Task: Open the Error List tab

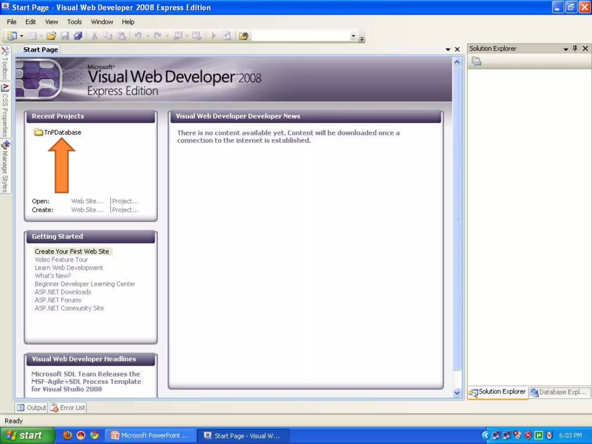Action: [68, 408]
